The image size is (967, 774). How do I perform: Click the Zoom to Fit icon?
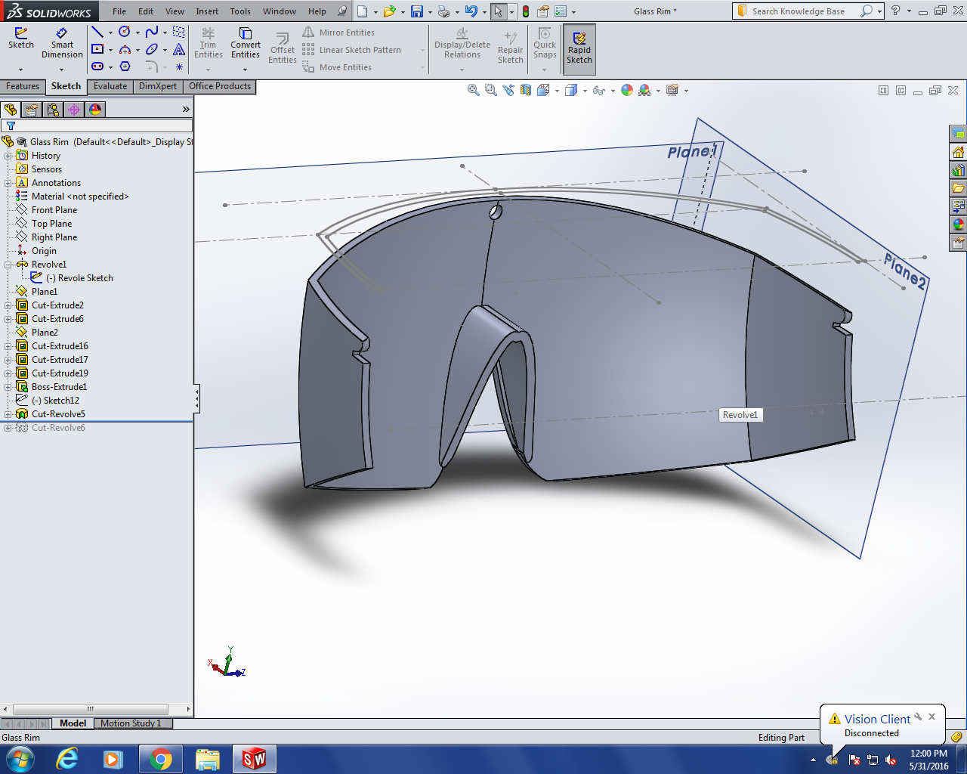click(474, 91)
